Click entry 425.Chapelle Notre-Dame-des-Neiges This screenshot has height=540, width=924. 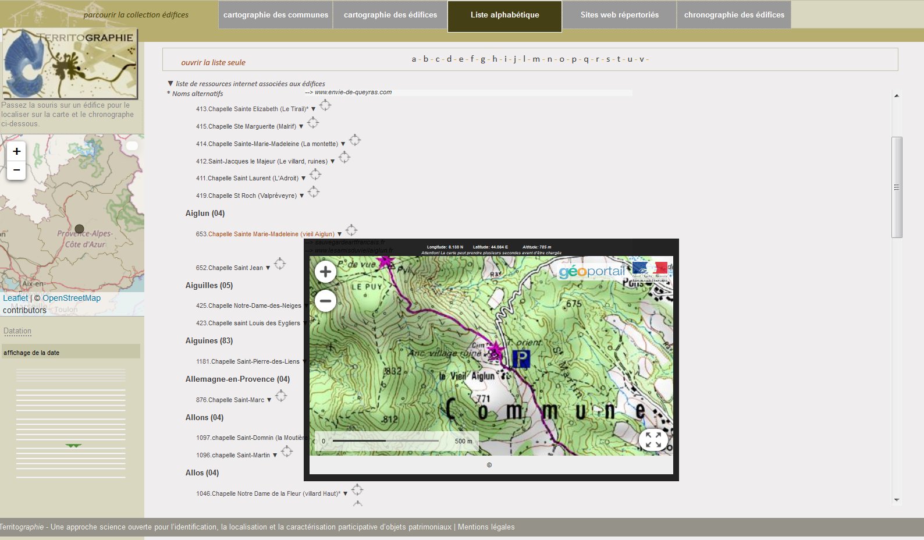[248, 305]
